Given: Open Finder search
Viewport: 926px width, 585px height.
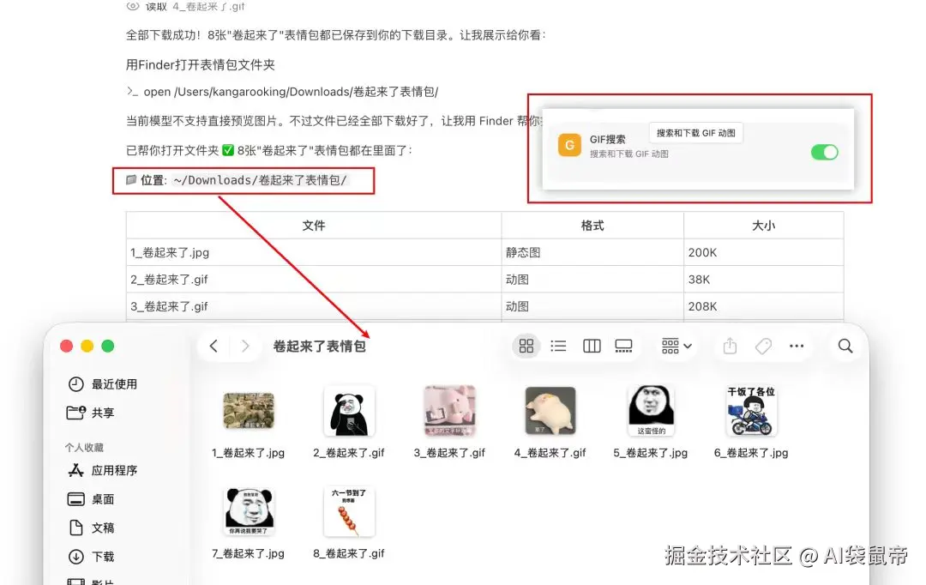Looking at the screenshot, I should (x=845, y=346).
